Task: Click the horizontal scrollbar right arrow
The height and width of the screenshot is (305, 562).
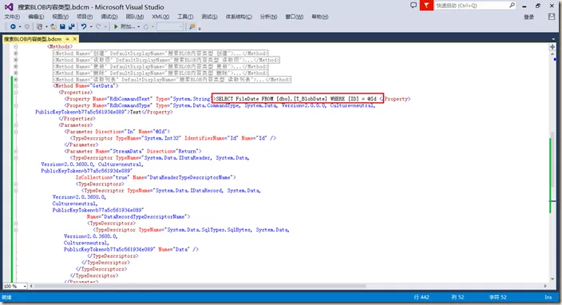Action: click(545, 286)
